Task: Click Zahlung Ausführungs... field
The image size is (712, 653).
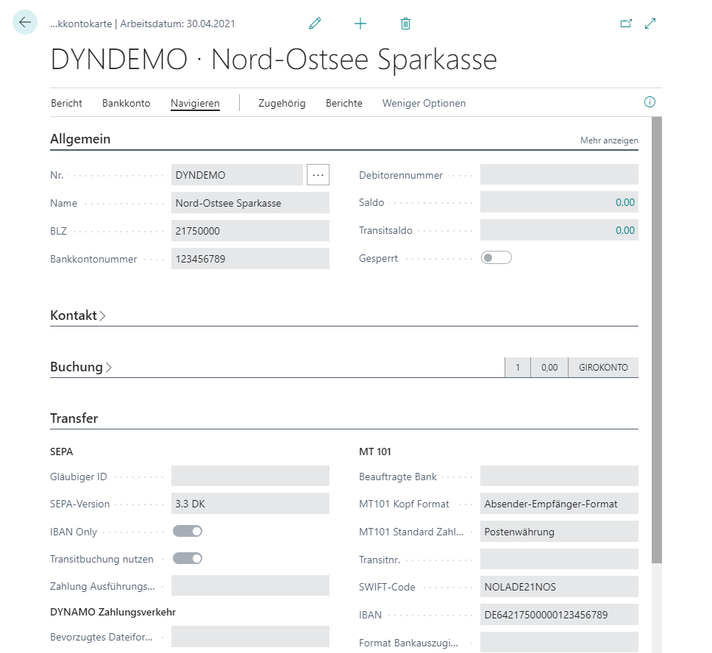Action: coord(250,586)
